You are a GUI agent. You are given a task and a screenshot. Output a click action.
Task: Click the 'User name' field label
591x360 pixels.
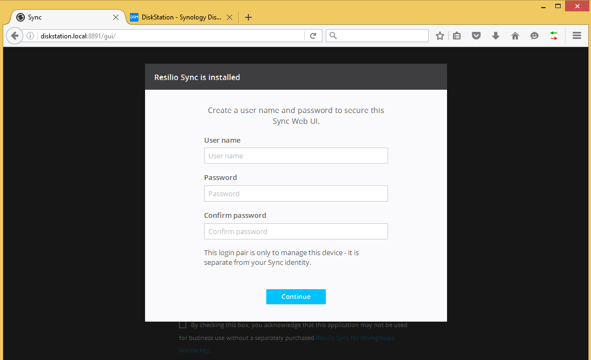coord(222,140)
